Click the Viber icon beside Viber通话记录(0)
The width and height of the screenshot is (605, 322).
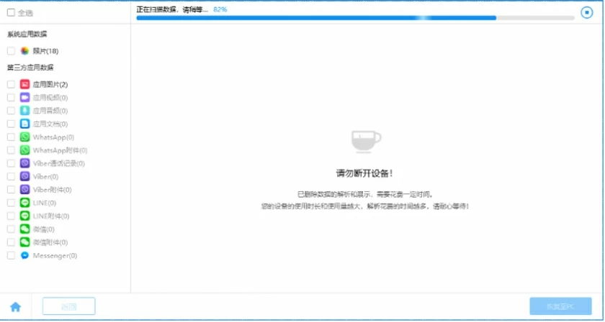(x=24, y=163)
